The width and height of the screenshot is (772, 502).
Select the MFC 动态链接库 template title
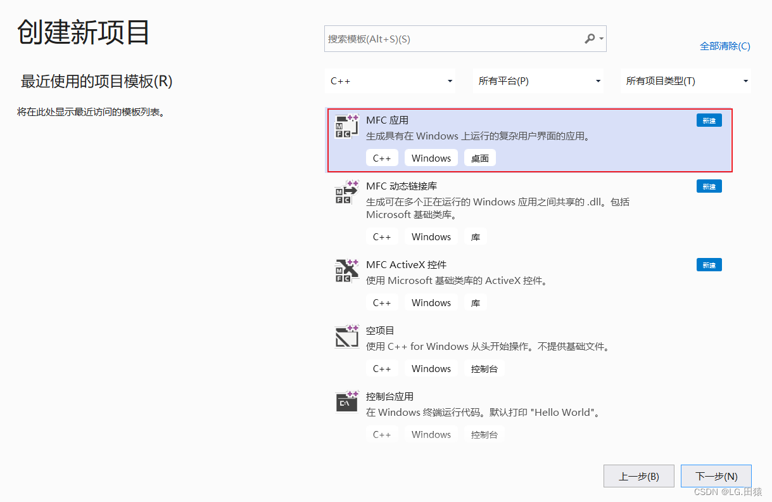tap(402, 186)
